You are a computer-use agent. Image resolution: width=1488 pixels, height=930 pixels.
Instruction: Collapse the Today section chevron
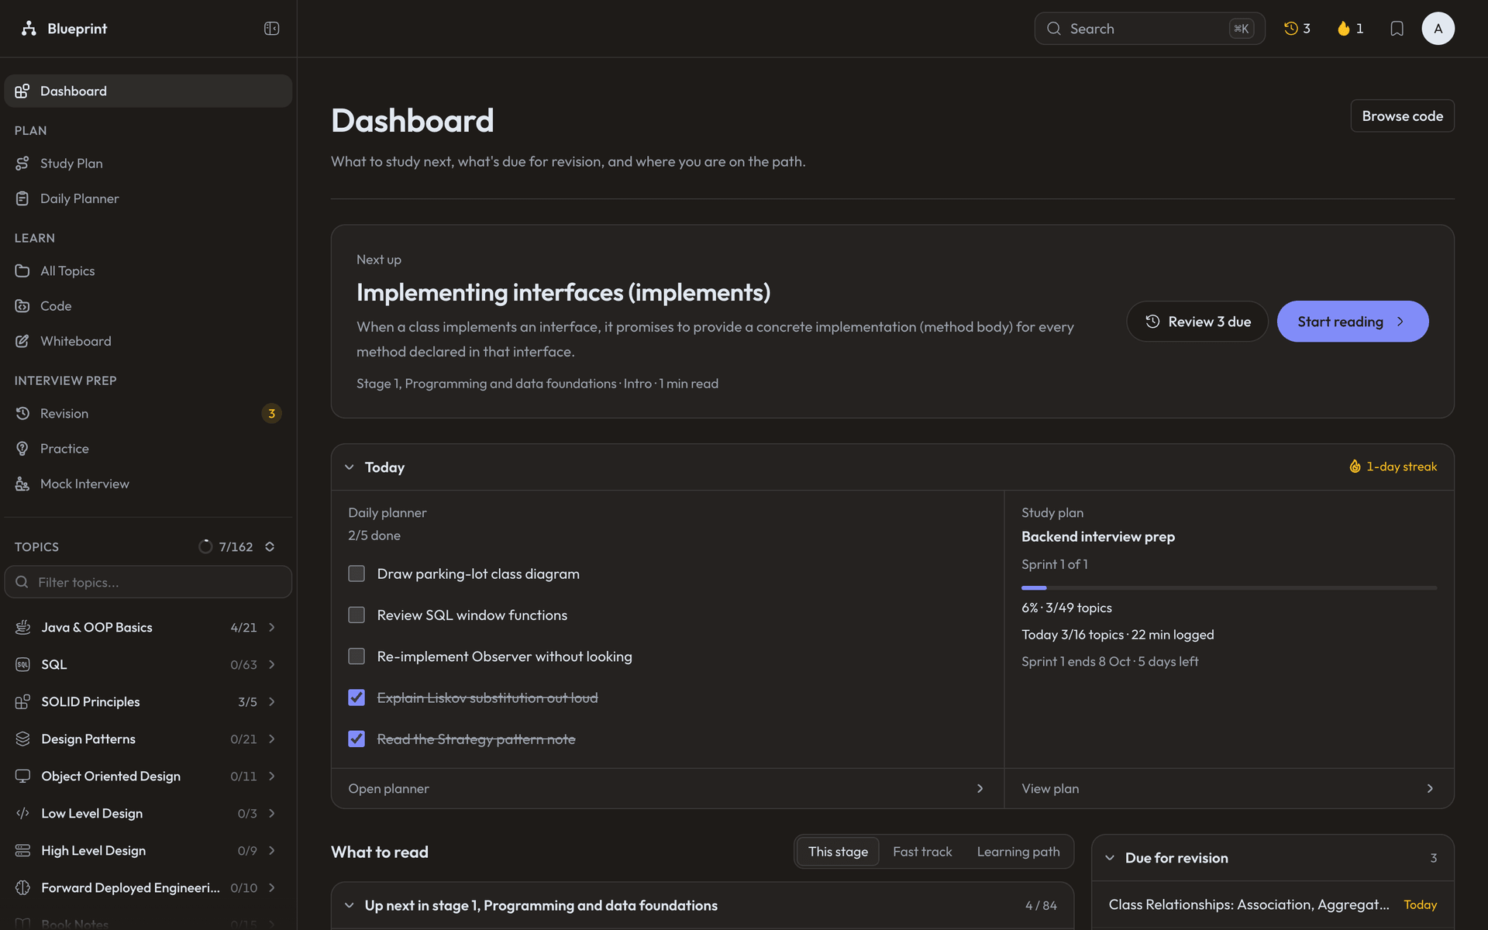point(350,467)
